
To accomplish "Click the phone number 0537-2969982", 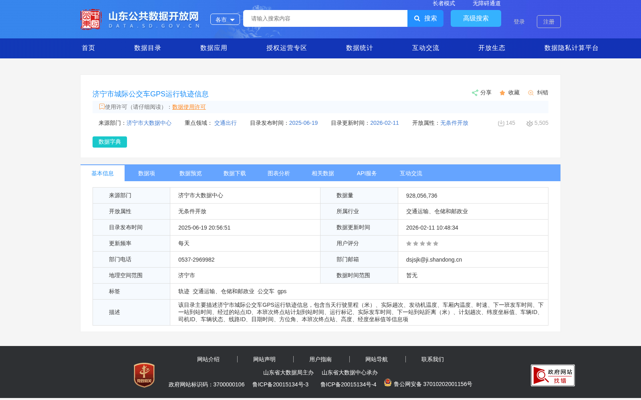I will click(x=196, y=260).
